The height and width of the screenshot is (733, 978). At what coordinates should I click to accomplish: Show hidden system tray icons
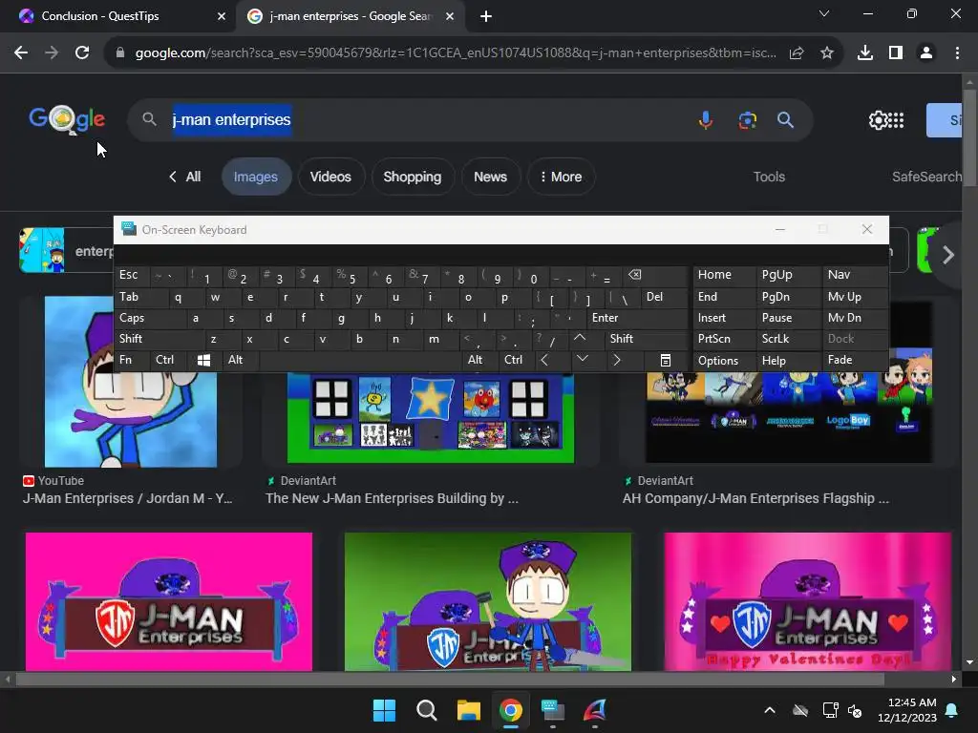click(770, 710)
